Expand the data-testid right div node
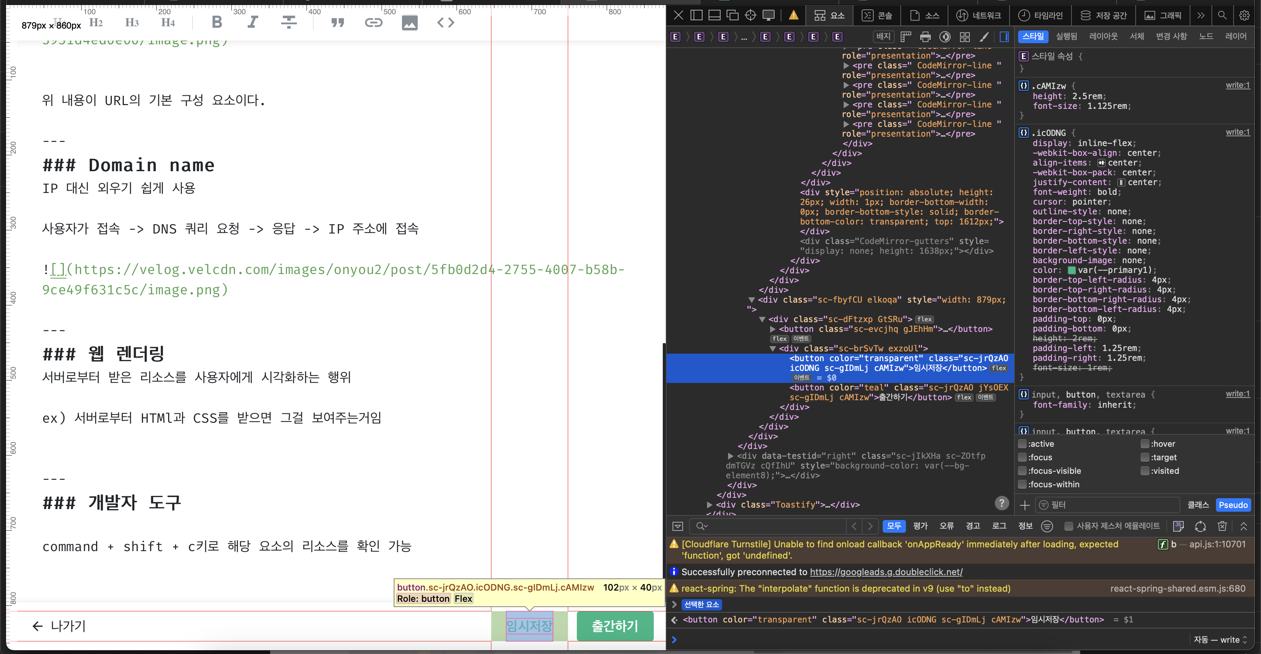 731,456
